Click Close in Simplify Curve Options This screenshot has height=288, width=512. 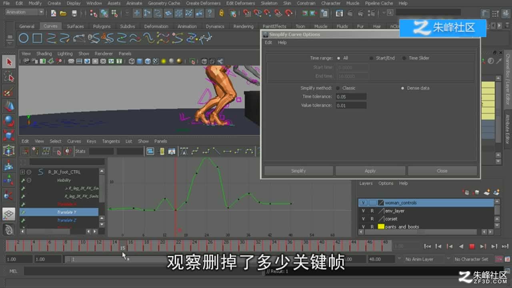pyautogui.click(x=442, y=171)
